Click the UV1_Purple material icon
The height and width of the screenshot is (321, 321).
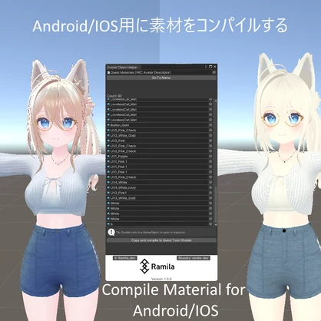(x=108, y=157)
